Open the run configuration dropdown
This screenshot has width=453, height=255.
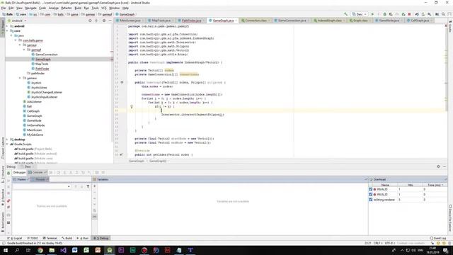click(x=360, y=14)
